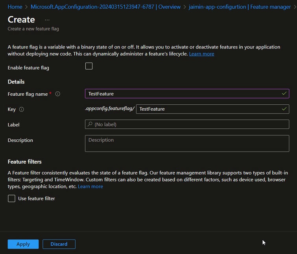
Task: Click search magnifier icon in Label field
Action: [90, 124]
